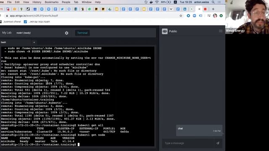Open the green extension icon in toolbar
Screen dimensions: 269x151
click(221, 16)
